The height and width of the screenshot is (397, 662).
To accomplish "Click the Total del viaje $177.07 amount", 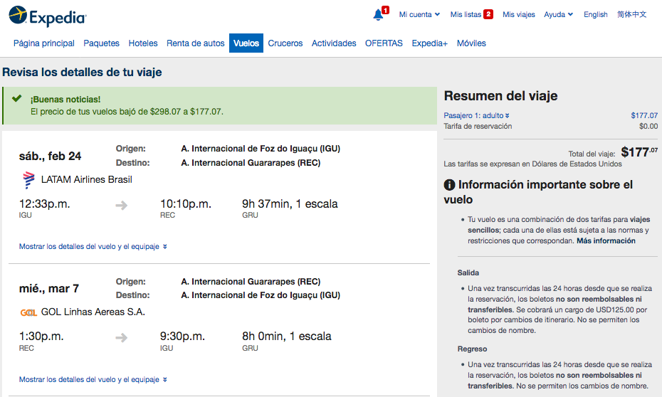I will coord(639,152).
